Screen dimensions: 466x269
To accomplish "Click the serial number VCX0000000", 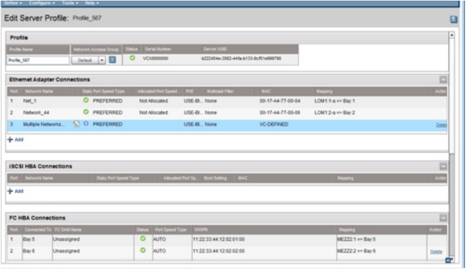I will coord(155,58).
